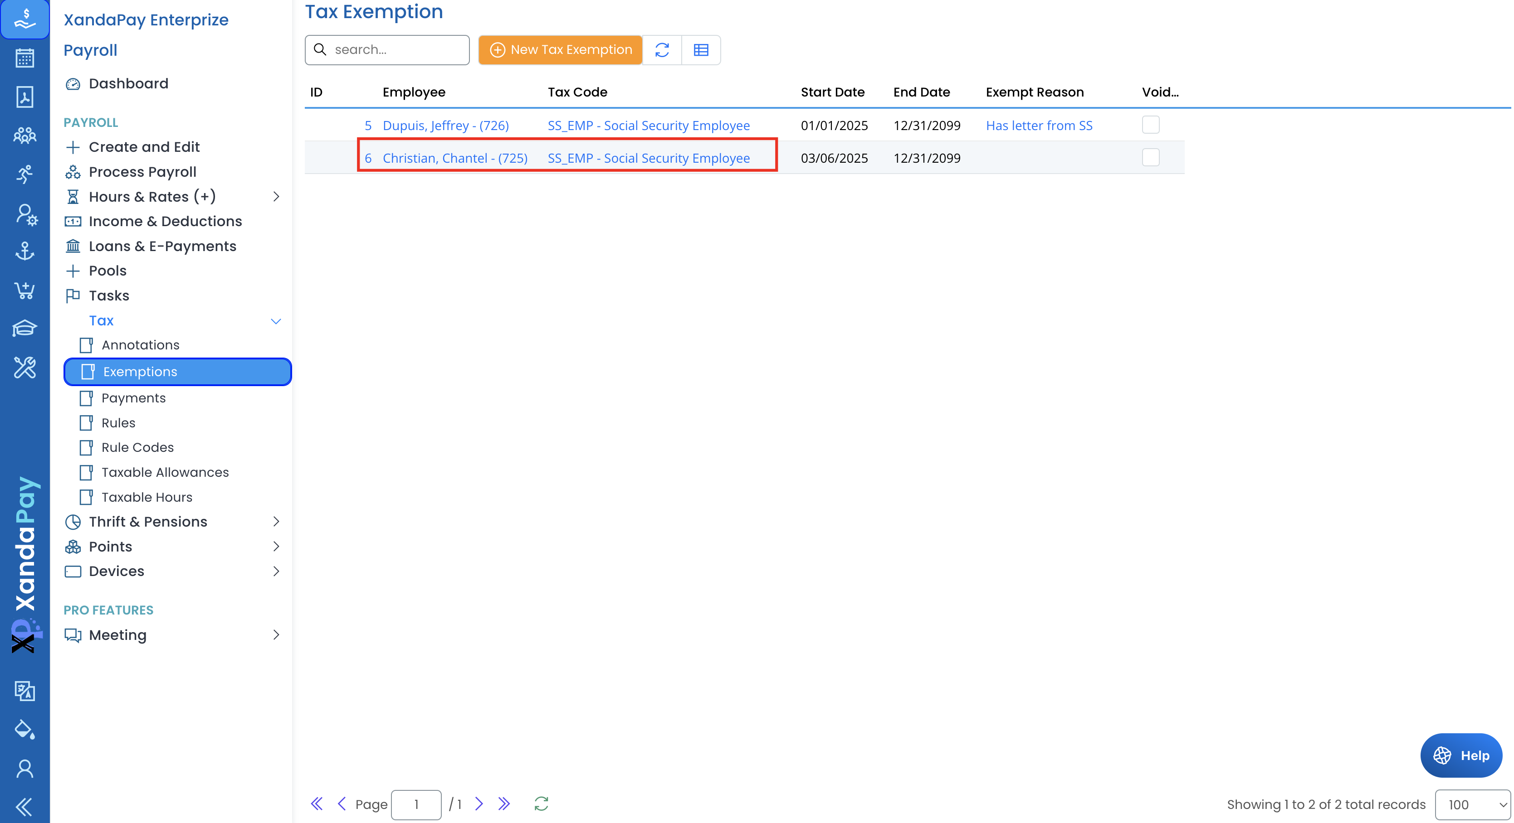Open the table column view icon
The height and width of the screenshot is (823, 1514).
point(701,50)
